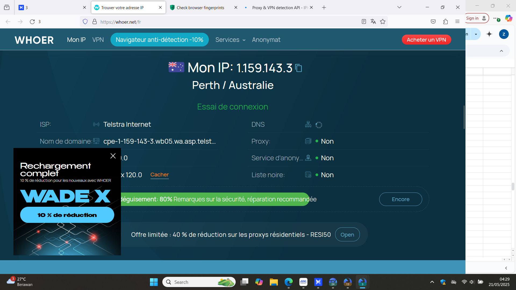This screenshot has height=290, width=516.
Task: Toggle reader view in the address bar
Action: (364, 22)
